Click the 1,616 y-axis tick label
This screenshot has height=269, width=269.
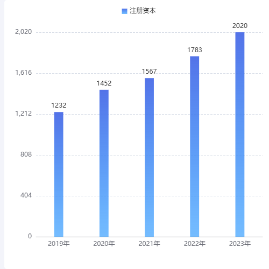click(x=23, y=73)
